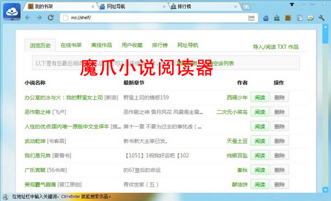Click 删除 for 旁观霸气侧漏 row

click(x=280, y=184)
